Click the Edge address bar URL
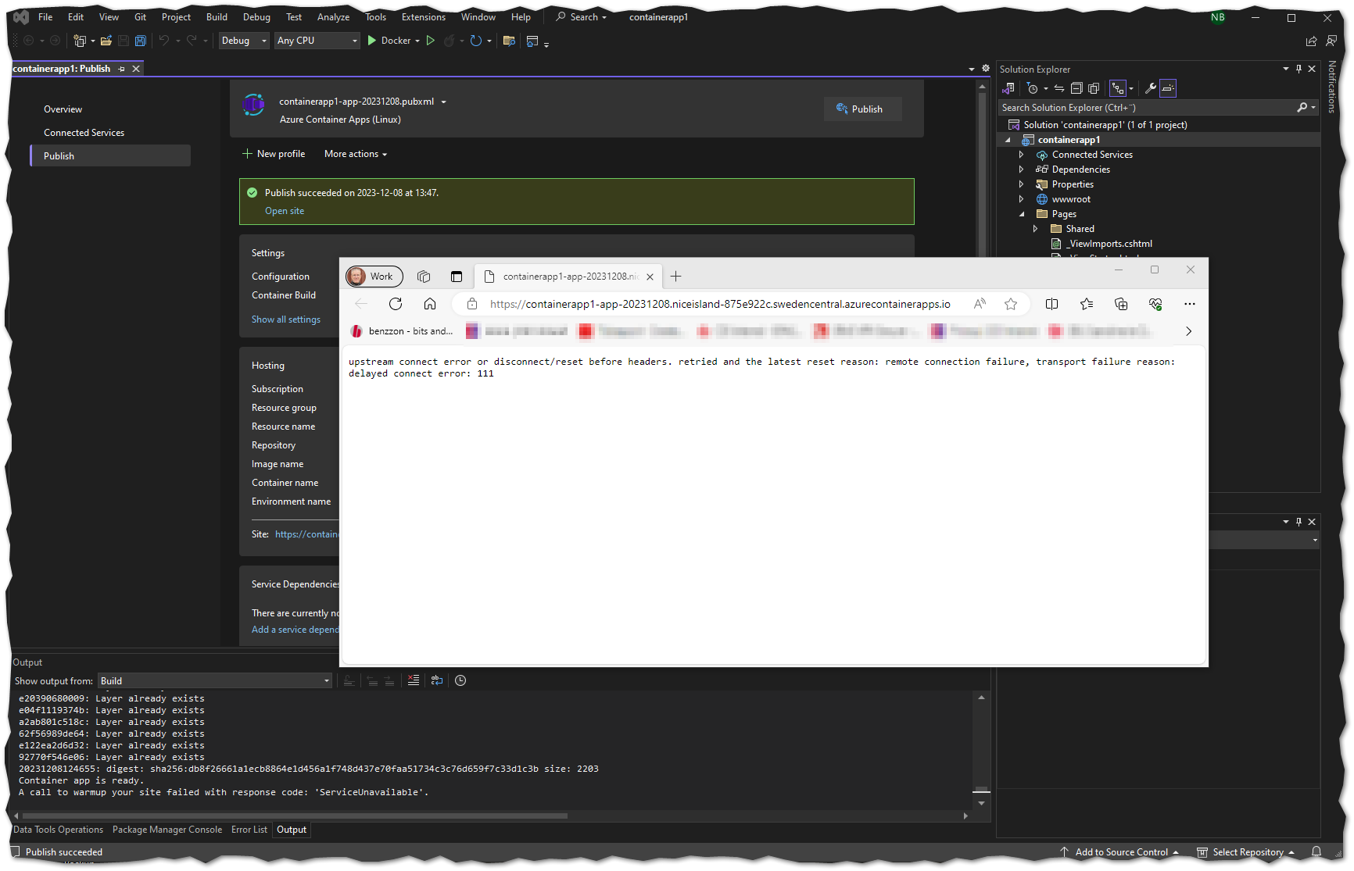This screenshot has width=1354, height=871. tap(720, 304)
